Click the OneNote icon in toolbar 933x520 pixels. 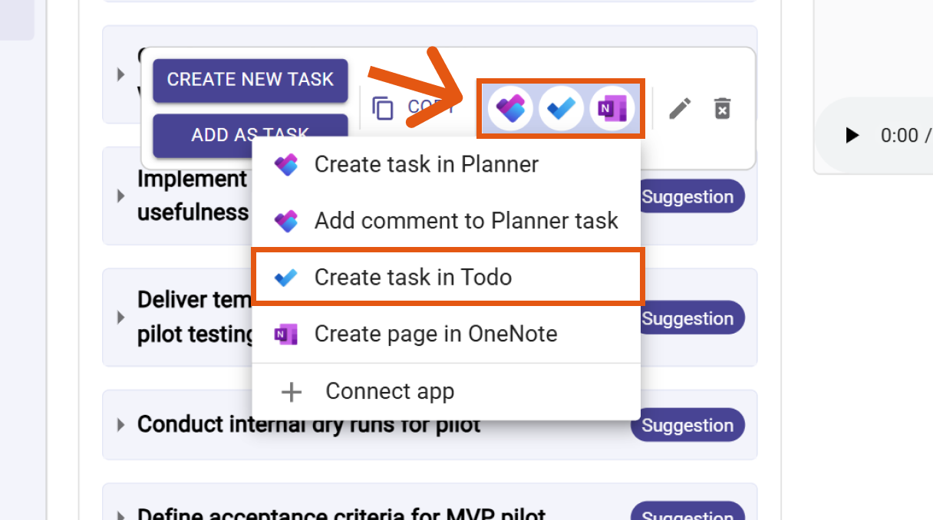612,108
